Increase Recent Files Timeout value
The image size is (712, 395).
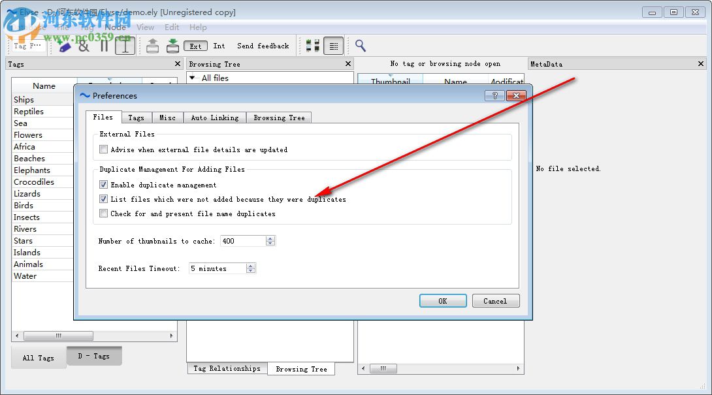[x=251, y=266]
